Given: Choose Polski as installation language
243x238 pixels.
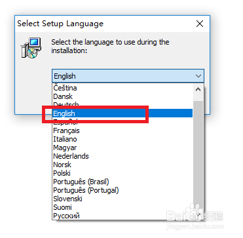Looking at the screenshot, I should pyautogui.click(x=122, y=173).
